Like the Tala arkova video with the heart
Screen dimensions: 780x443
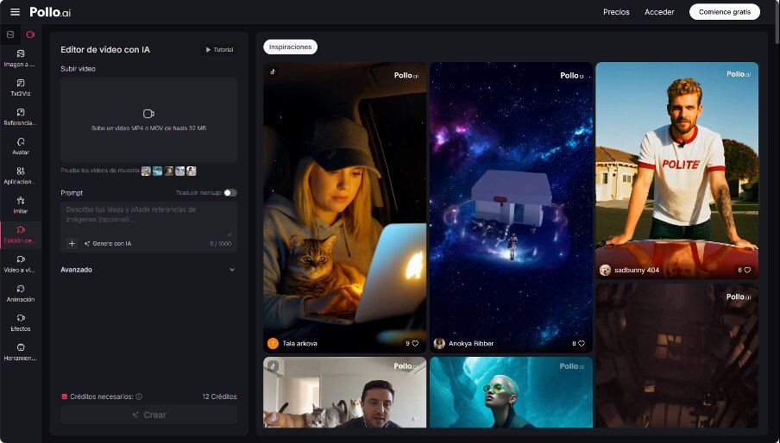click(x=414, y=343)
